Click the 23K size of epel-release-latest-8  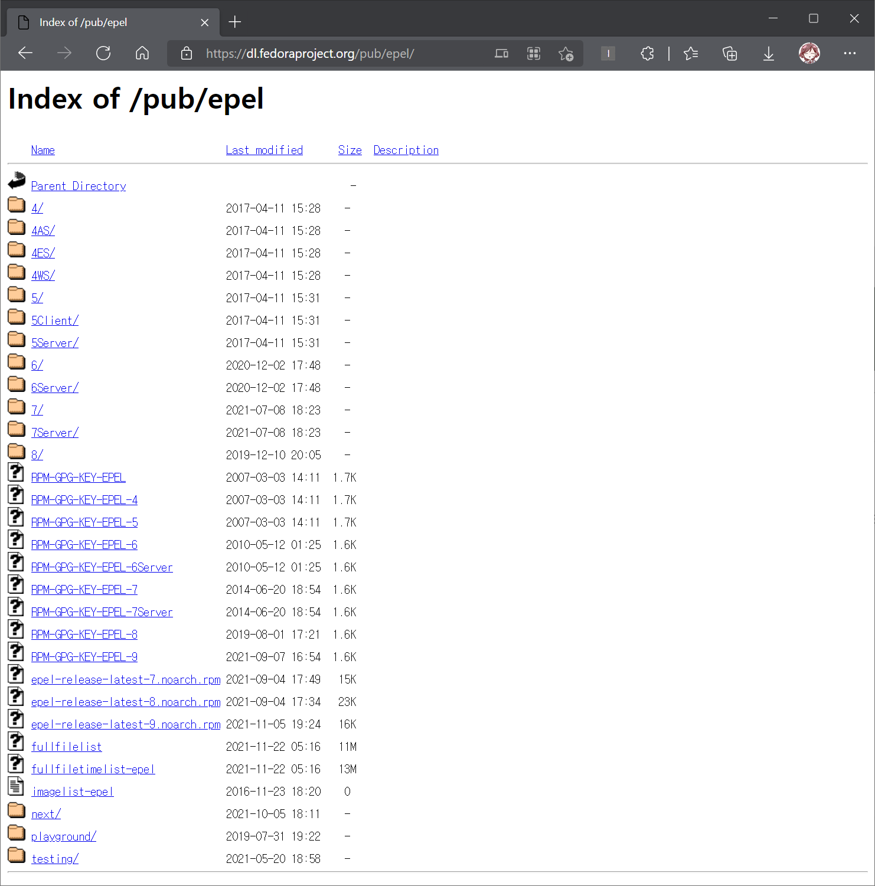pos(347,702)
